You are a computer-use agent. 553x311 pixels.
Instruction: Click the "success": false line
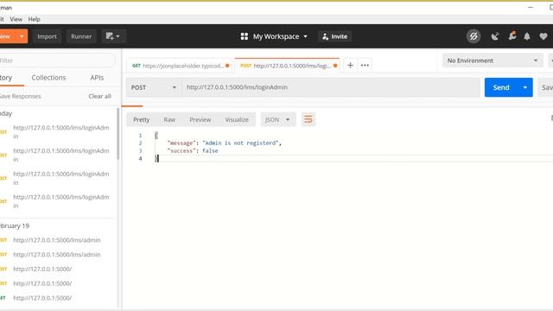pos(193,151)
